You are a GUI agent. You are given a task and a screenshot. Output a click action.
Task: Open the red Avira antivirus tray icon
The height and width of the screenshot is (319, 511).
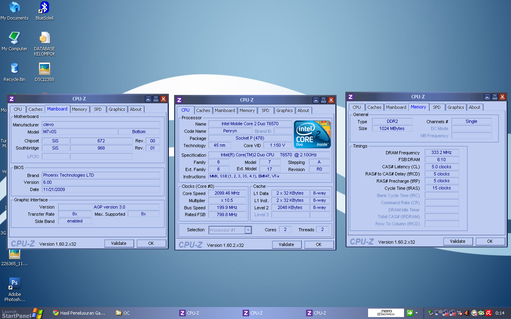(489, 313)
